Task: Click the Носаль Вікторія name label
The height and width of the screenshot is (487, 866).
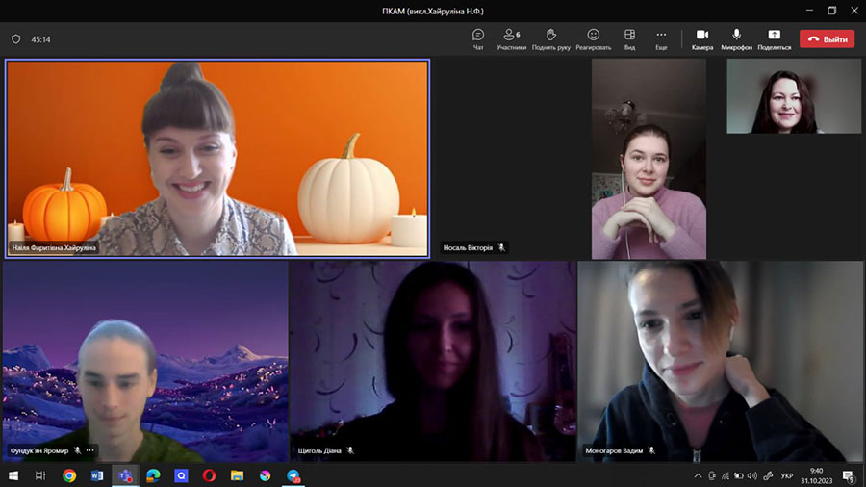Action: (468, 248)
